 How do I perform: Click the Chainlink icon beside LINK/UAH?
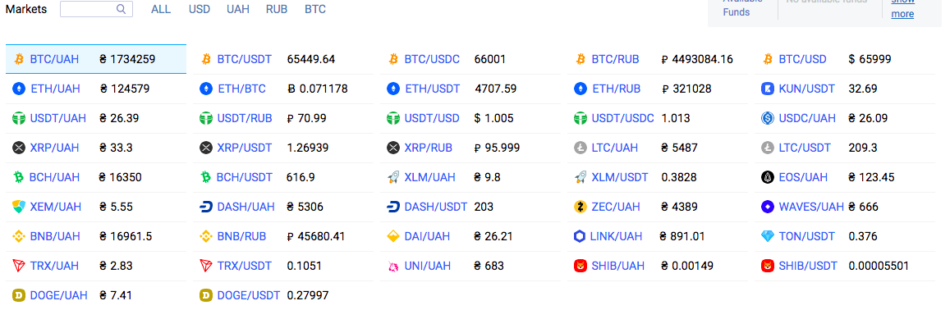580,236
